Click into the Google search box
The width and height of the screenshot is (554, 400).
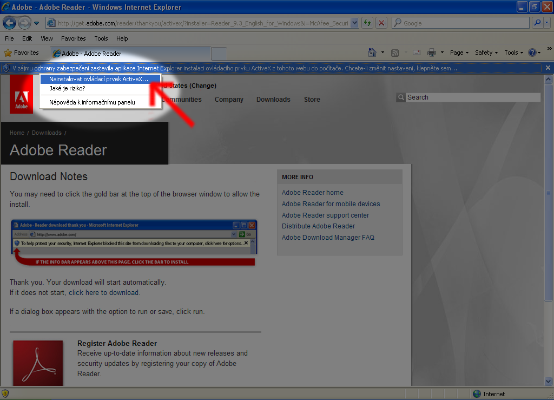pos(460,23)
